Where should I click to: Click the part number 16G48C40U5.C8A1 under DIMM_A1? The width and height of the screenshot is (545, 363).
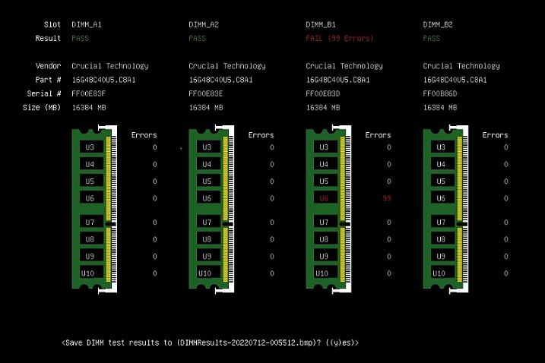pyautogui.click(x=104, y=80)
